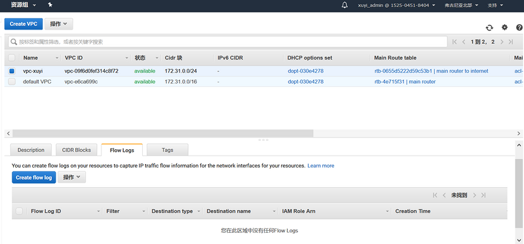Viewport: 524px width, 244px height.
Task: Go to next page of flow logs
Action: pos(474,196)
